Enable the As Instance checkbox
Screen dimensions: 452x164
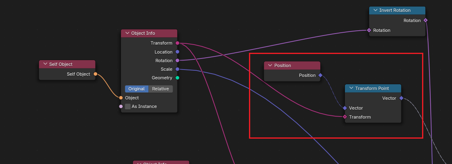(128, 106)
